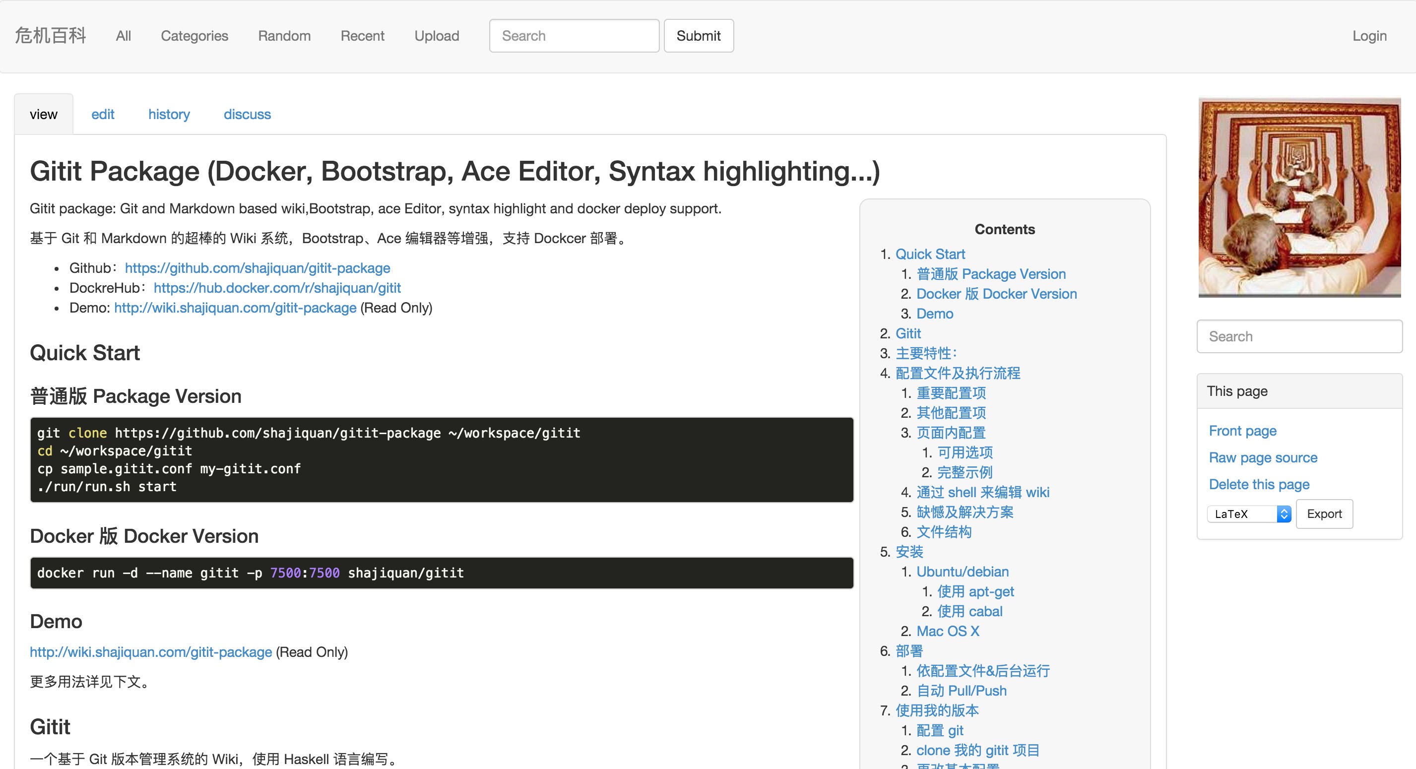
Task: Follow the Docker Hub shajiquan/gitit link
Action: (x=277, y=287)
